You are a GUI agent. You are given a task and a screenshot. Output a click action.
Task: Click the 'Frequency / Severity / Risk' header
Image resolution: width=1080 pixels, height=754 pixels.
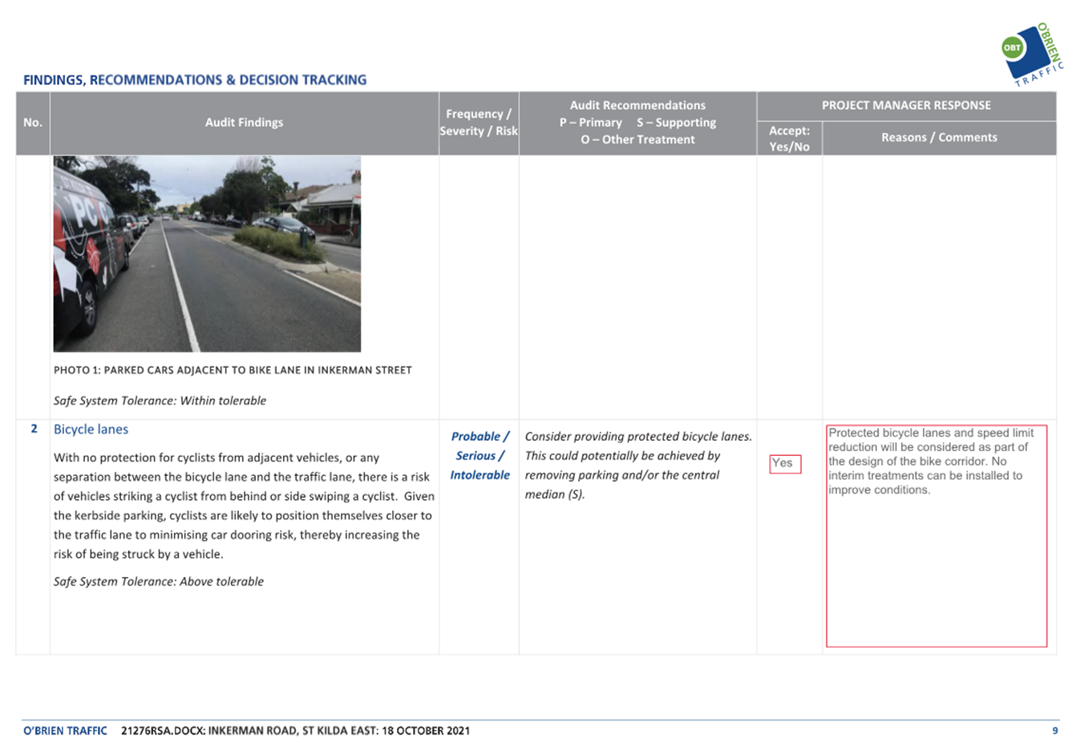[x=479, y=123]
